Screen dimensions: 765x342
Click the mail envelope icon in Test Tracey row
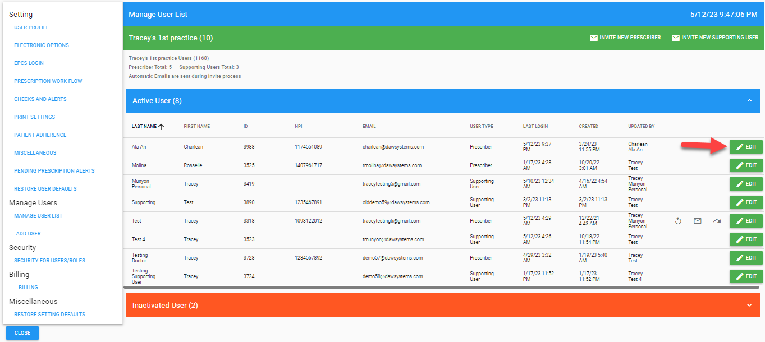698,221
